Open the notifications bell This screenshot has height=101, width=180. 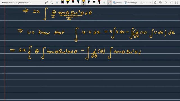point(155,3)
